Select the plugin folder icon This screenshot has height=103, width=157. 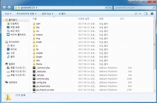pos(34,57)
